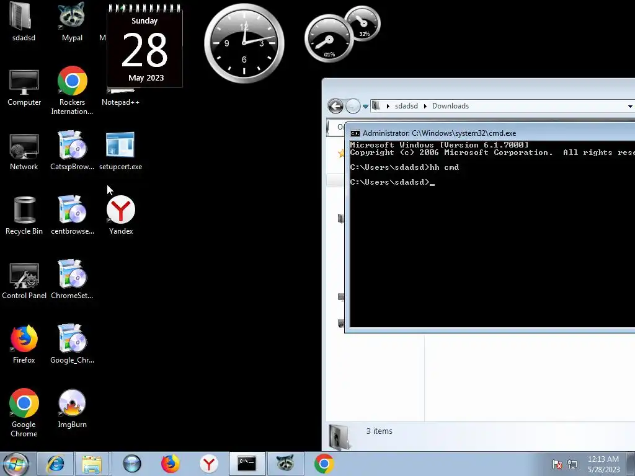The image size is (635, 476).
Task: Click the 'hh cmd' command line text
Action: [444, 167]
